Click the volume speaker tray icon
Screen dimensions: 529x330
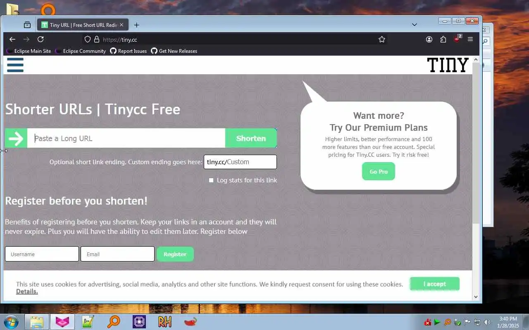pos(487,322)
